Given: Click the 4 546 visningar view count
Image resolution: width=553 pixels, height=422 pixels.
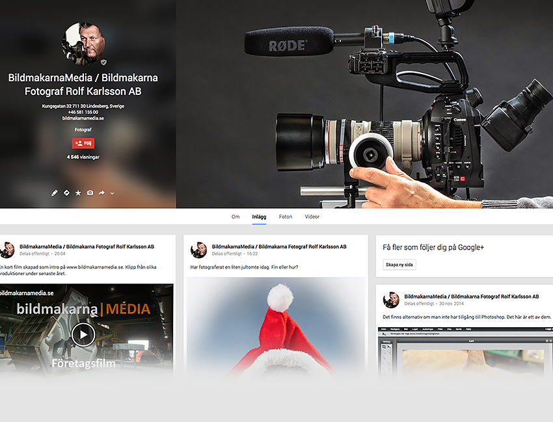Looking at the screenshot, I should click(x=83, y=157).
